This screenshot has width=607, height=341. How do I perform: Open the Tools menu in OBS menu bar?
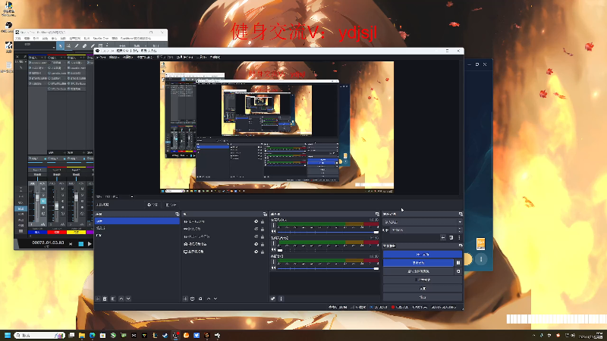(x=201, y=58)
